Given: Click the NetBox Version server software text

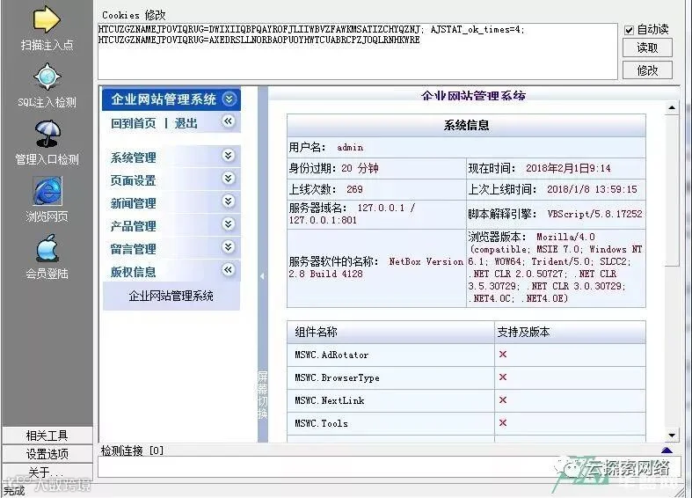Looking at the screenshot, I should coord(376,267).
